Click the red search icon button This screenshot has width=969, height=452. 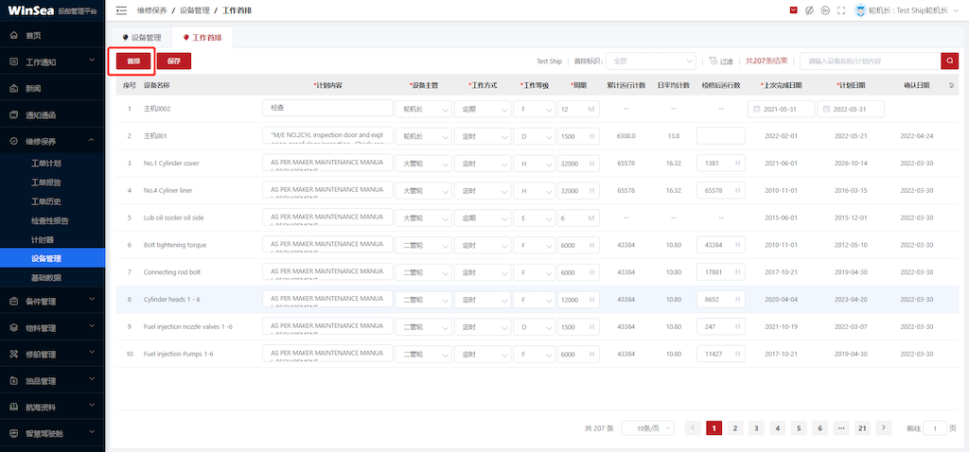tap(949, 61)
